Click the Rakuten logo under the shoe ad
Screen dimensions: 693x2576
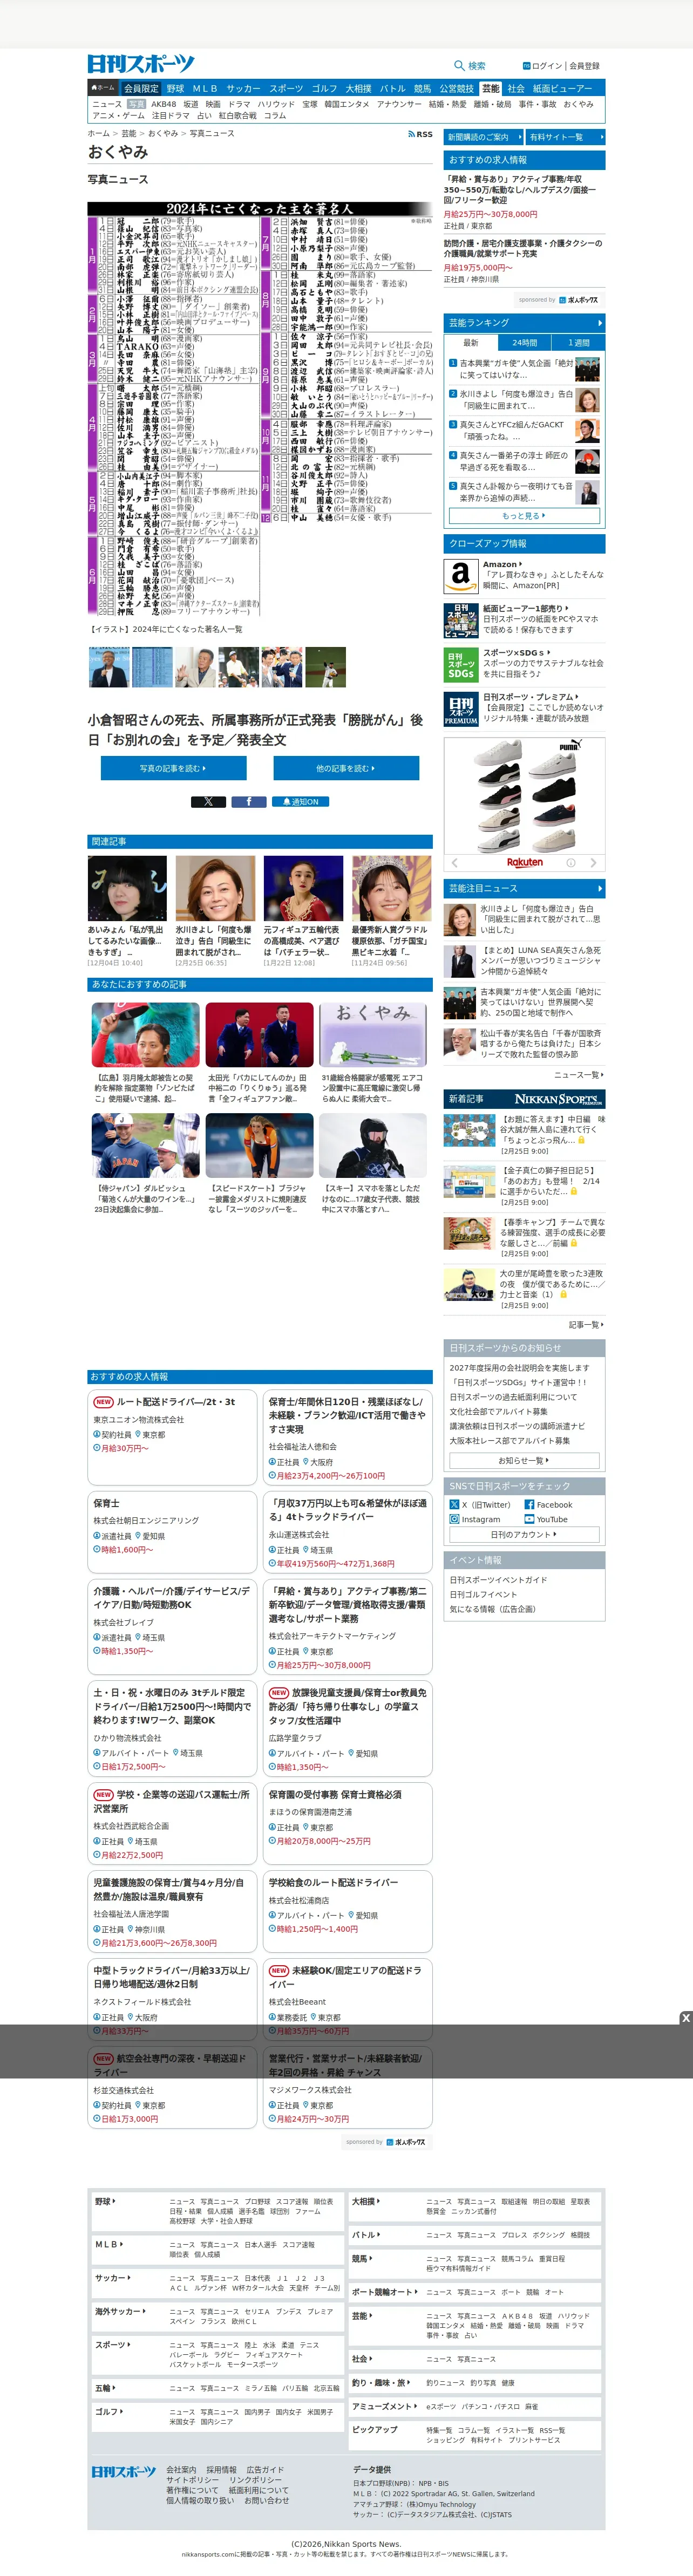click(x=524, y=862)
